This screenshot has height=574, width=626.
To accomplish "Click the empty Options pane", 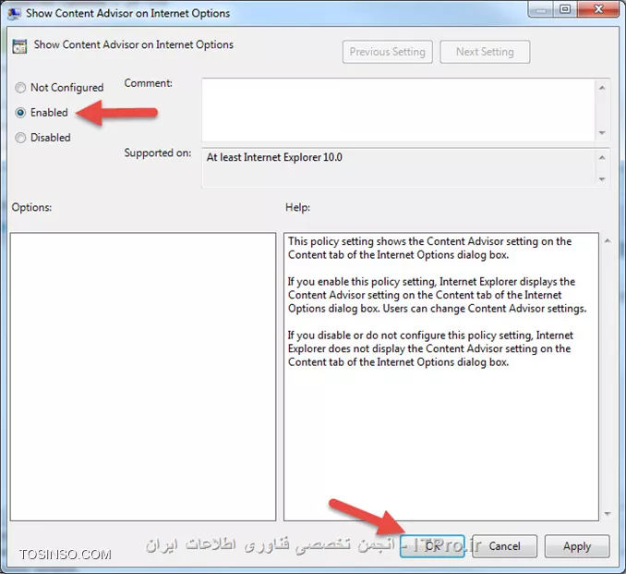I will [143, 376].
